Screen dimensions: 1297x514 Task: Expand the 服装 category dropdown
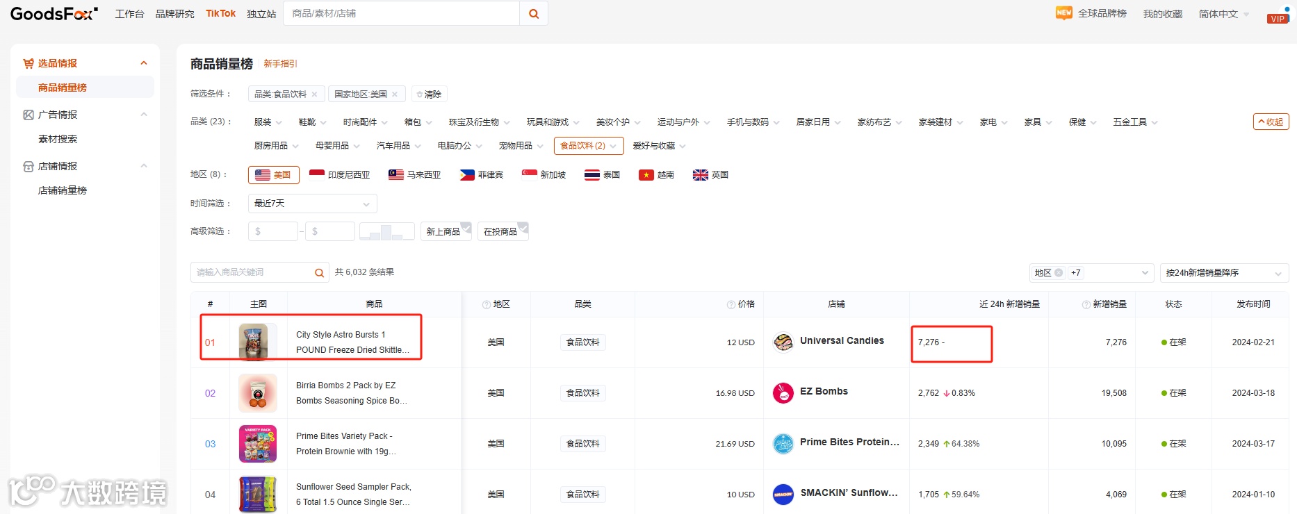(x=268, y=122)
